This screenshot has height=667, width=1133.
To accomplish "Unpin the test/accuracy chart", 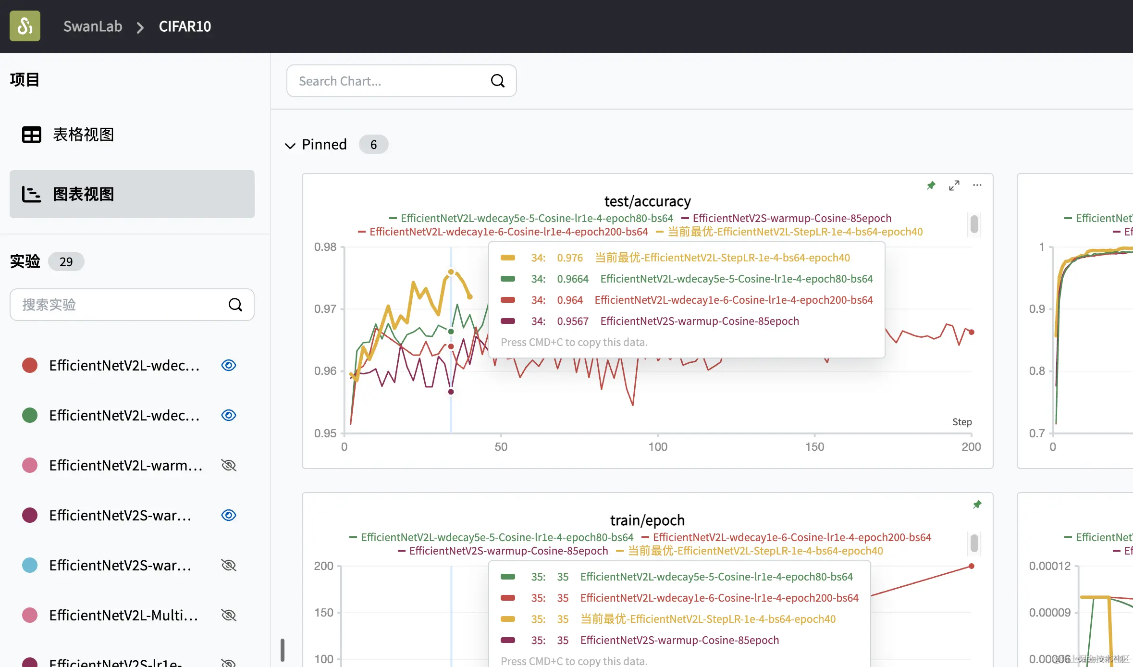I will [x=931, y=185].
